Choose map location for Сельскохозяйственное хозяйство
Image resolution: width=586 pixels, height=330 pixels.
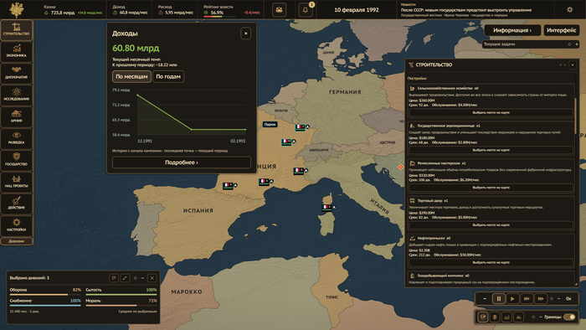491,112
